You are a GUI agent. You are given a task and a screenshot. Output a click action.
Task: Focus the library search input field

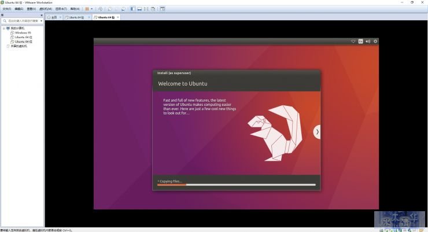(21, 21)
